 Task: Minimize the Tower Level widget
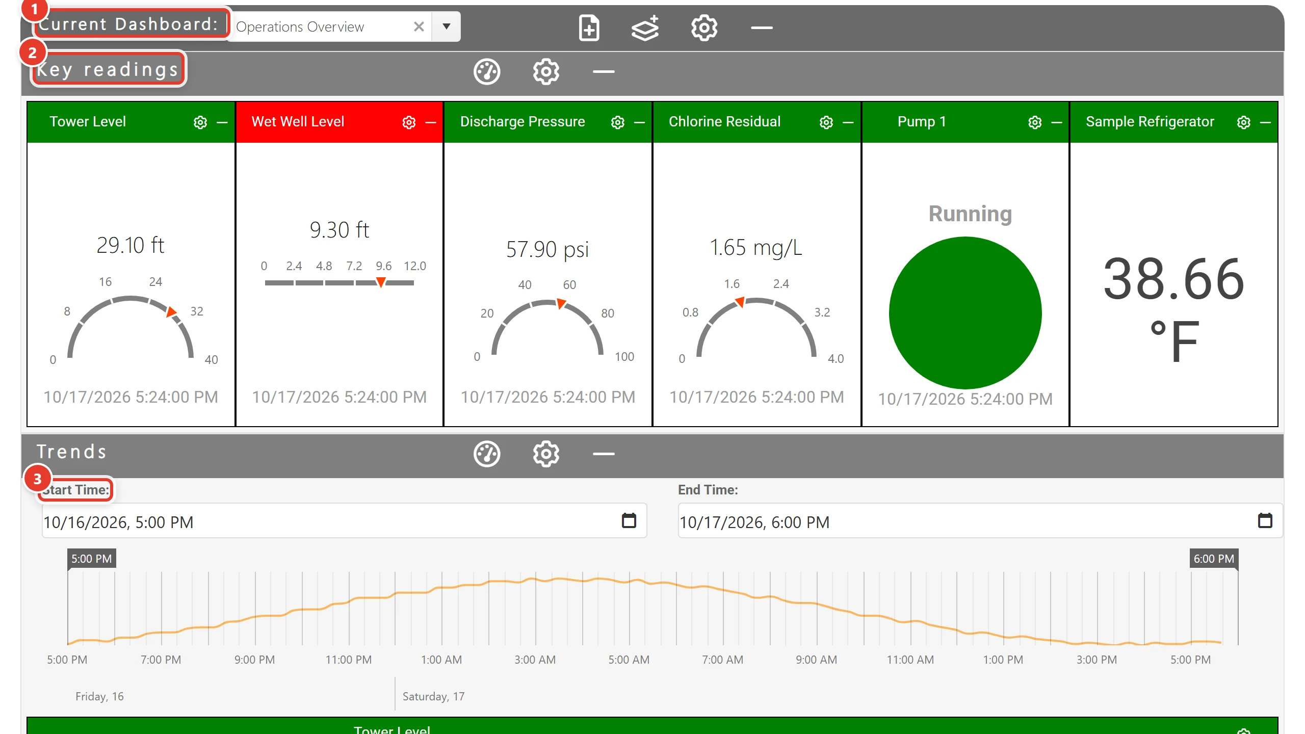tap(222, 122)
